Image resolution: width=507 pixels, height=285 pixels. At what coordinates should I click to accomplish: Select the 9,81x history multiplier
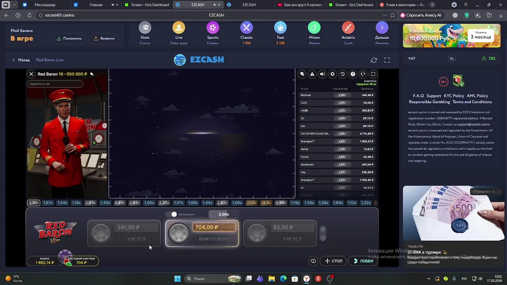[x=120, y=203]
